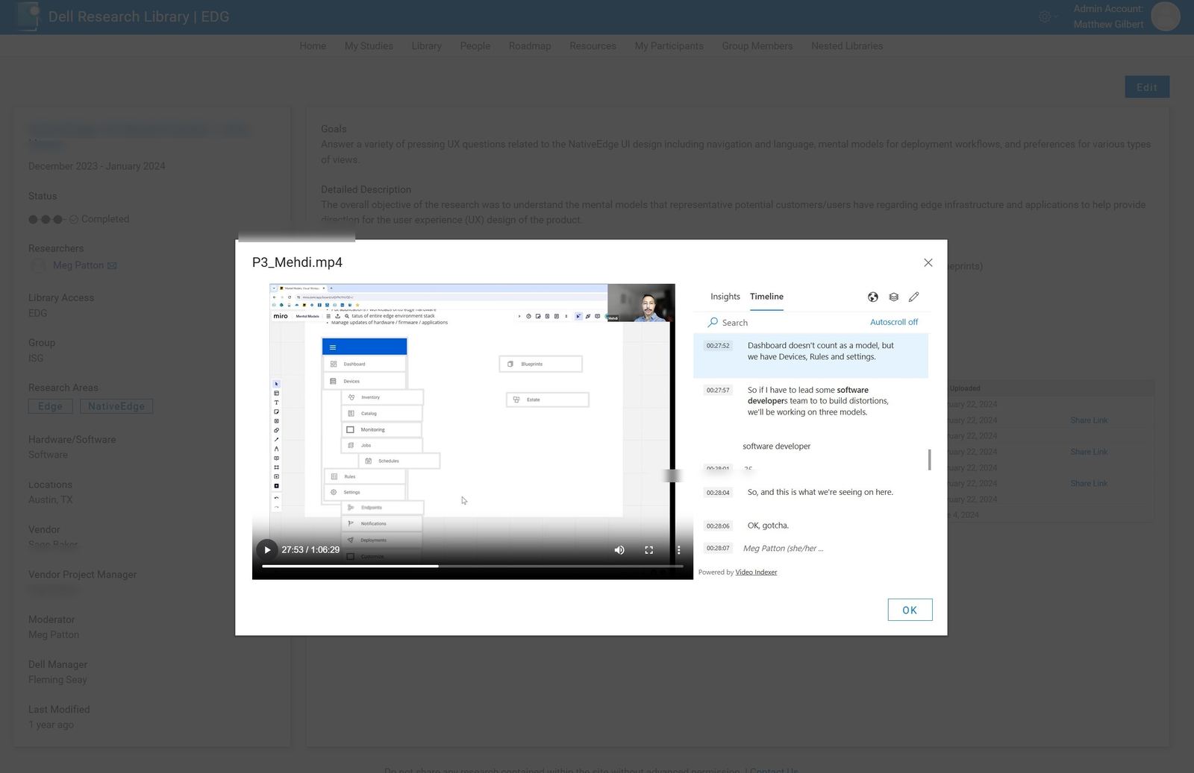
Task: Play the P3_Mehdi.mp4 video
Action: (267, 549)
